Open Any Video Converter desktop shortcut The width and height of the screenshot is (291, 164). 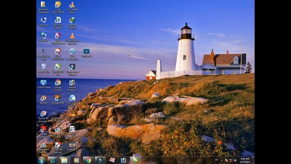coord(72,101)
